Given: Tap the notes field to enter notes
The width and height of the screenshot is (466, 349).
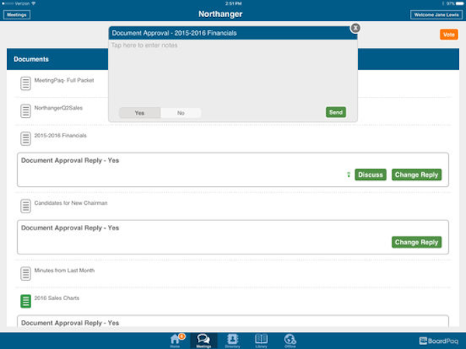Looking at the screenshot, I should [x=233, y=72].
